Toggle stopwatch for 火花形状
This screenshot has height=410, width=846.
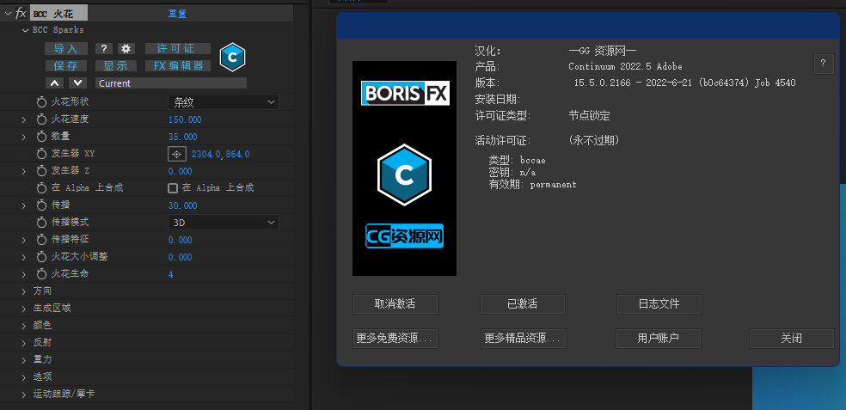(x=41, y=102)
